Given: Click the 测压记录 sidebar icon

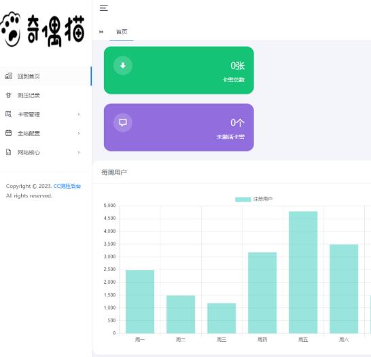Looking at the screenshot, I should pos(9,95).
